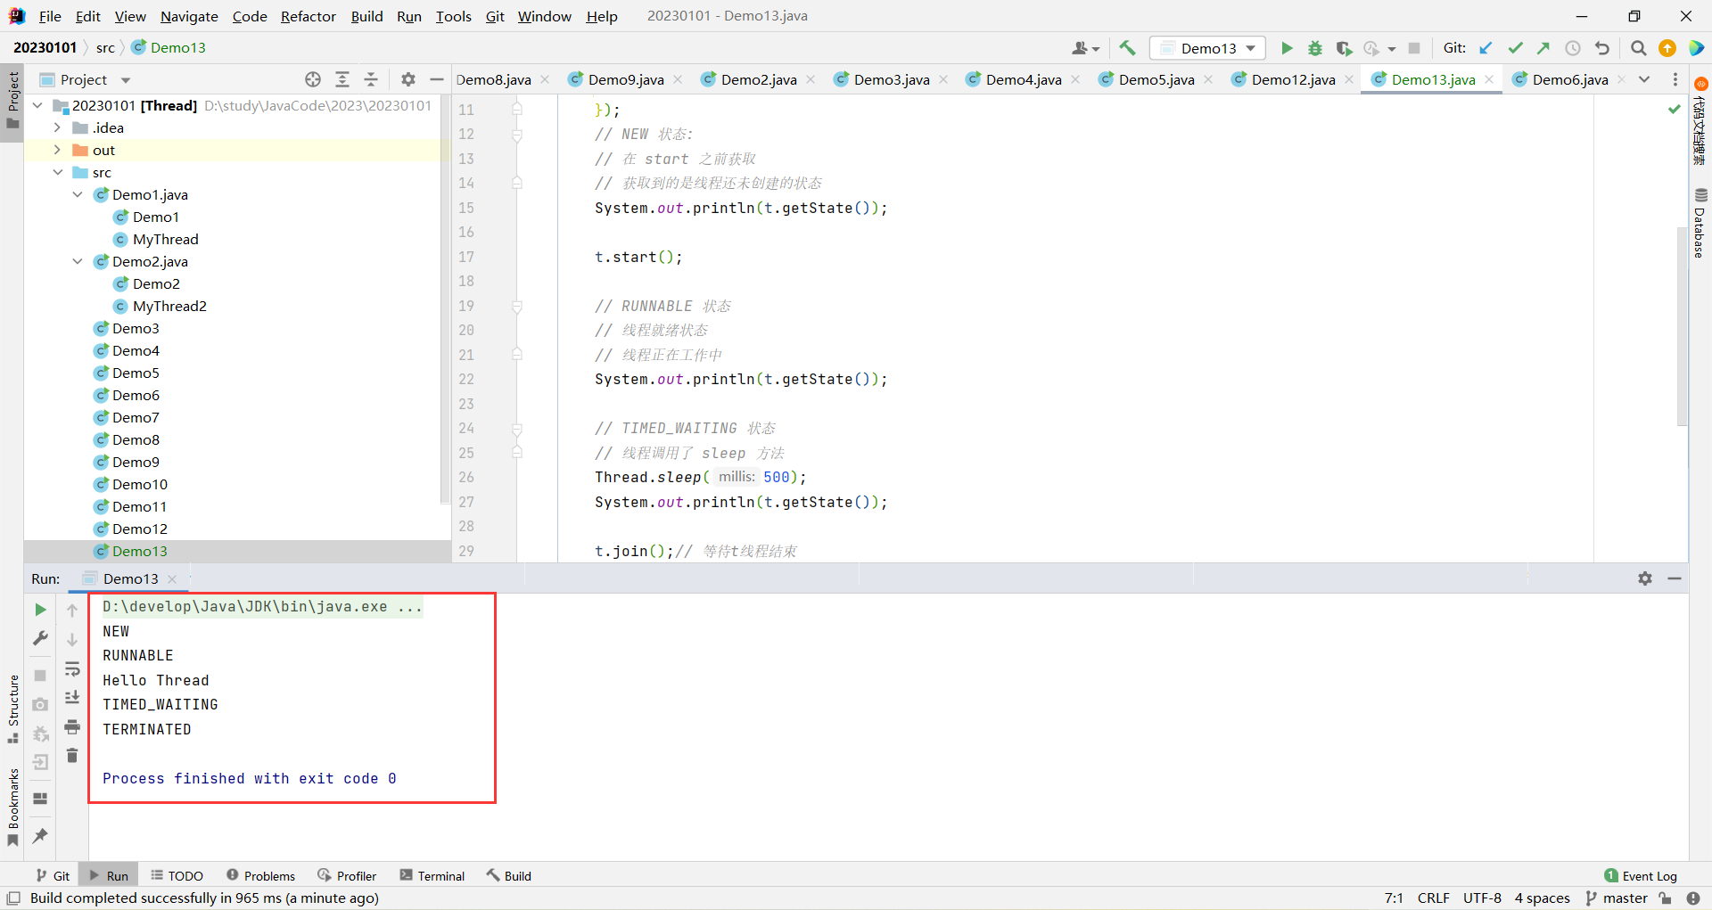Click the Git rollback undo icon
The image size is (1712, 910).
coord(1602,48)
